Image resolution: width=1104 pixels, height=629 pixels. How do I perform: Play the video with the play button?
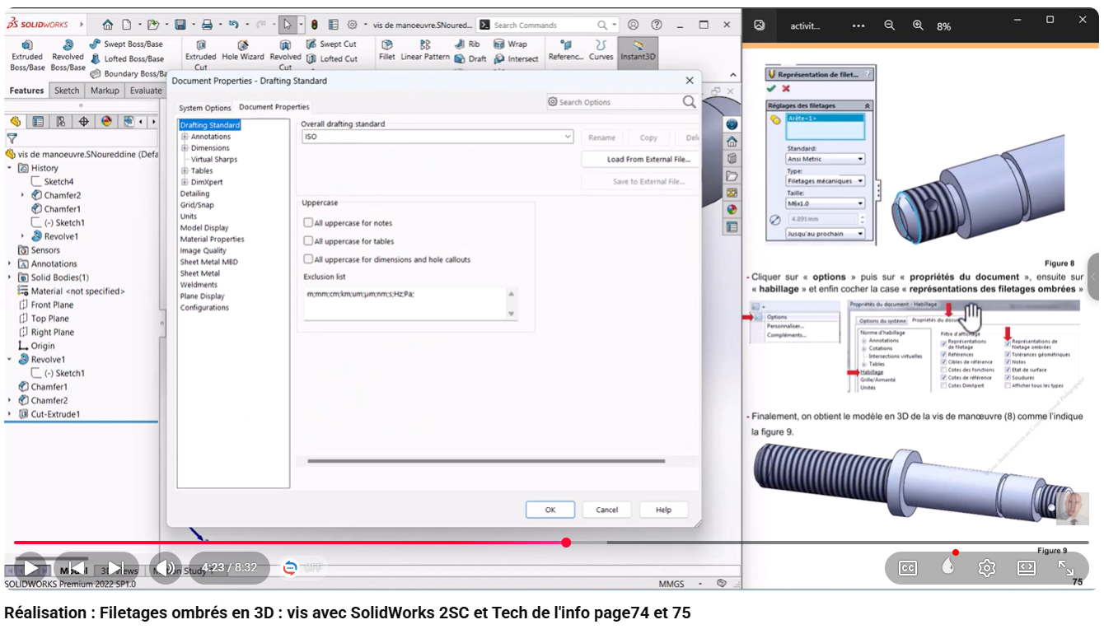tap(30, 568)
